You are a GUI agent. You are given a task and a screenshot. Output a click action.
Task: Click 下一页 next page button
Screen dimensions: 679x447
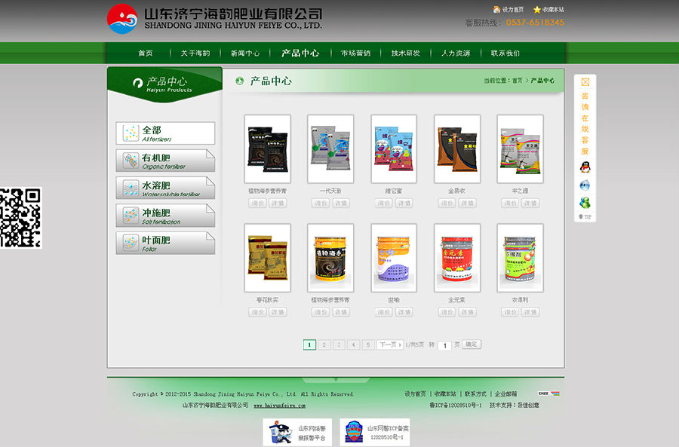[390, 344]
